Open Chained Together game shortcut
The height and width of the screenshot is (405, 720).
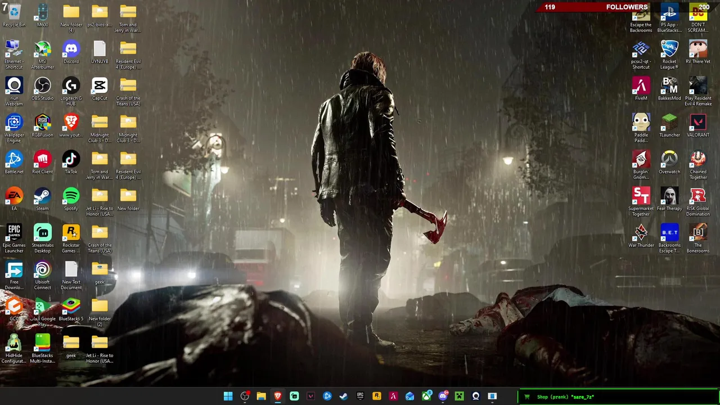pos(698,165)
